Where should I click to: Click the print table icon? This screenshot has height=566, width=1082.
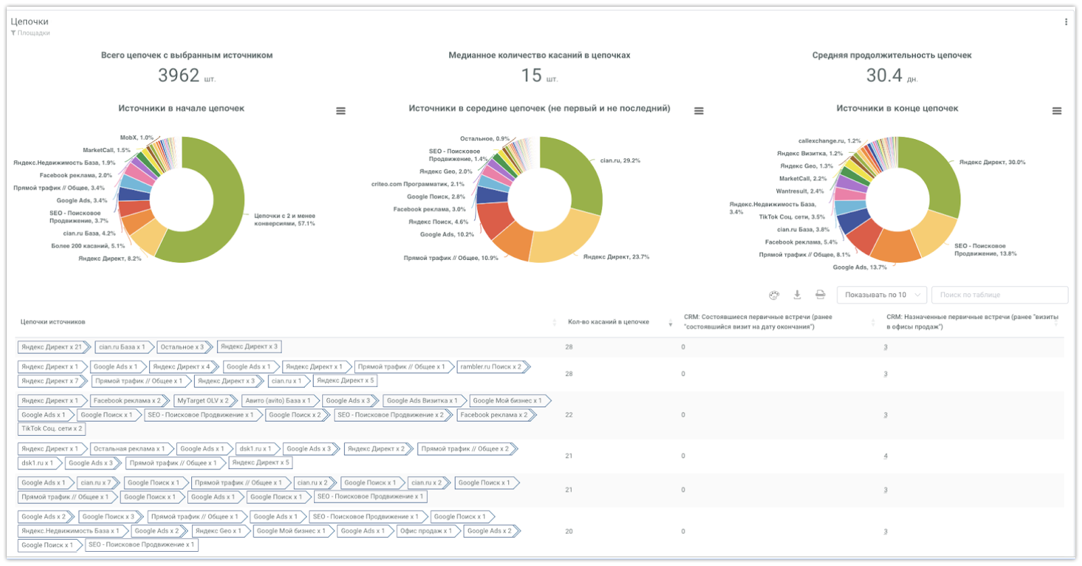(820, 294)
